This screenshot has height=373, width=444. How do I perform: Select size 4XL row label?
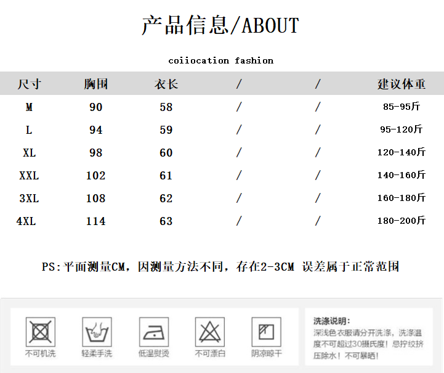point(26,221)
